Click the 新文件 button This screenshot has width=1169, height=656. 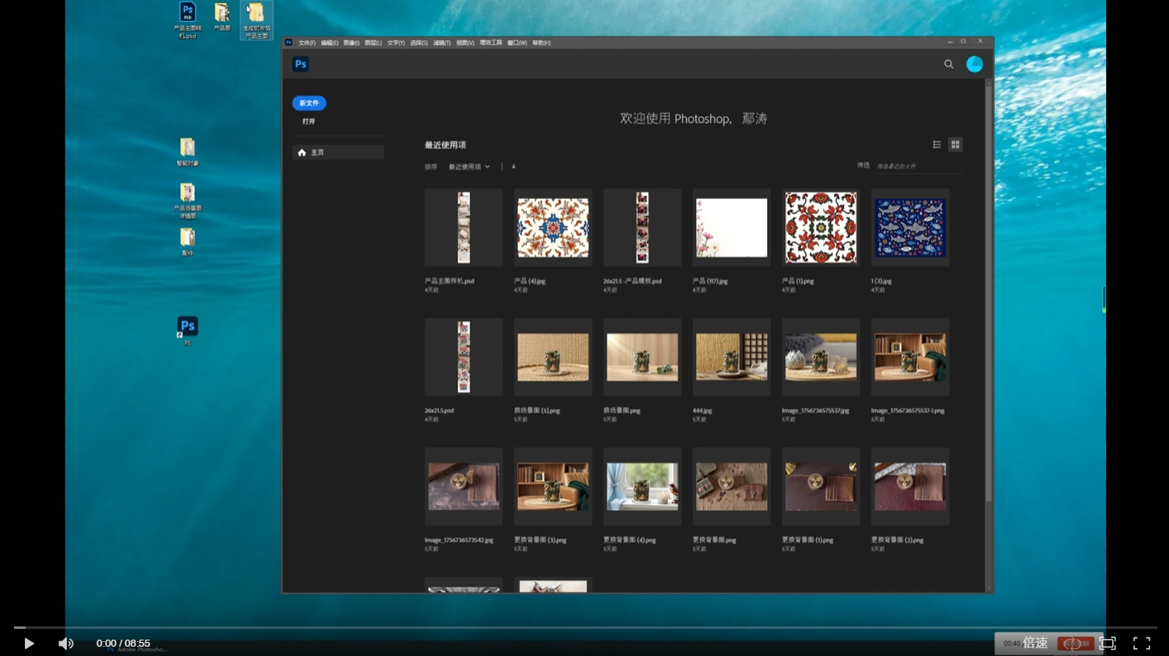coord(309,103)
